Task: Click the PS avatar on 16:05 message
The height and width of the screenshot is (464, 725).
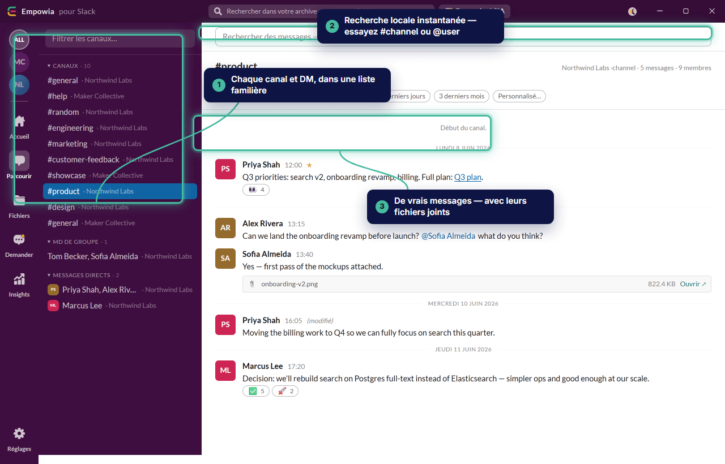Action: [225, 325]
